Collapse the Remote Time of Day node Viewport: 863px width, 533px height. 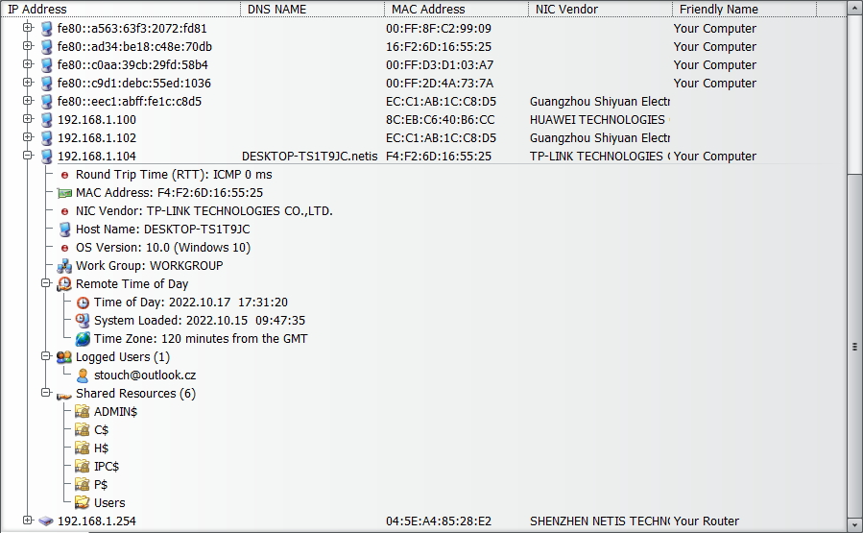46,283
